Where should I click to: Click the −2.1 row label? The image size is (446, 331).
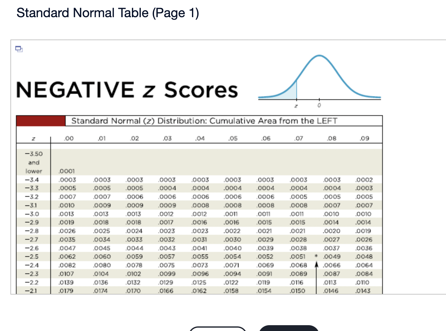click(x=32, y=291)
